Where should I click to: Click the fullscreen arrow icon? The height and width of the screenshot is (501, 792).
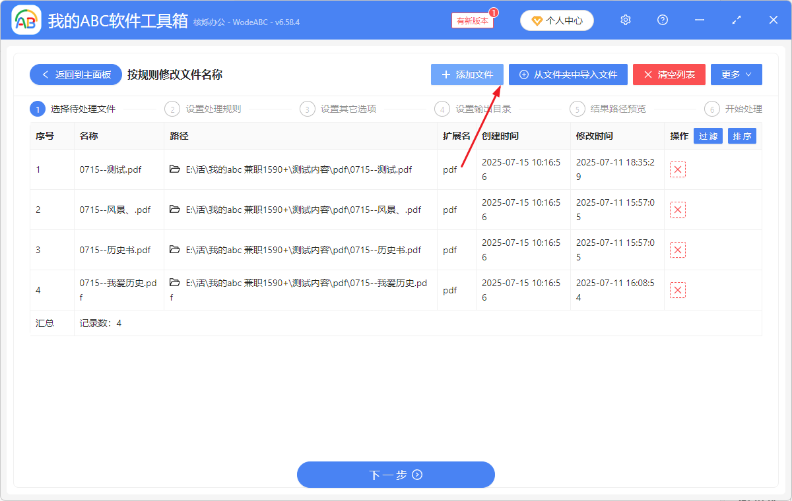736,20
